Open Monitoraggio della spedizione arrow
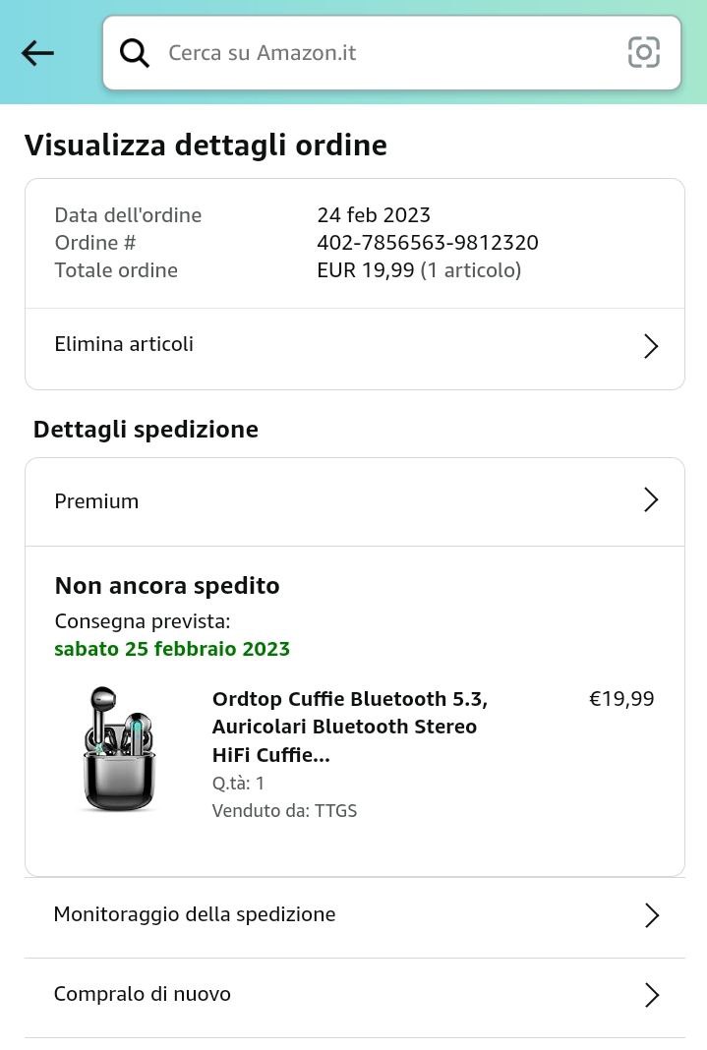Viewport: 707px width, 1050px height. coord(651,915)
